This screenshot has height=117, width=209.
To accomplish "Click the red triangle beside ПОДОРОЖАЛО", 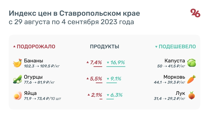I will click(14, 47).
